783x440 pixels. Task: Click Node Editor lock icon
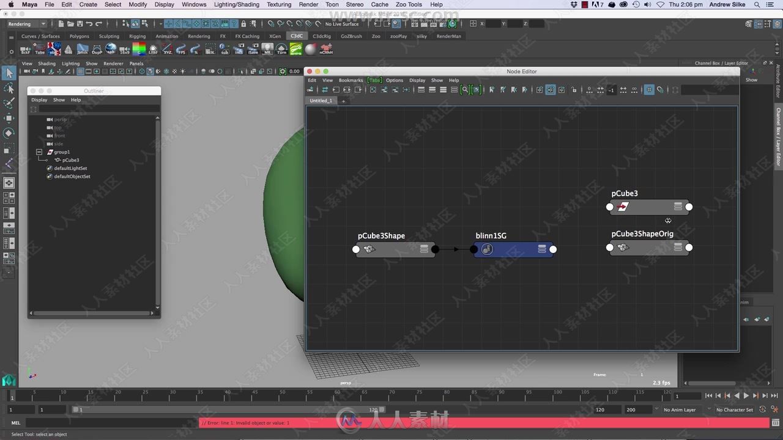pyautogui.click(x=574, y=90)
